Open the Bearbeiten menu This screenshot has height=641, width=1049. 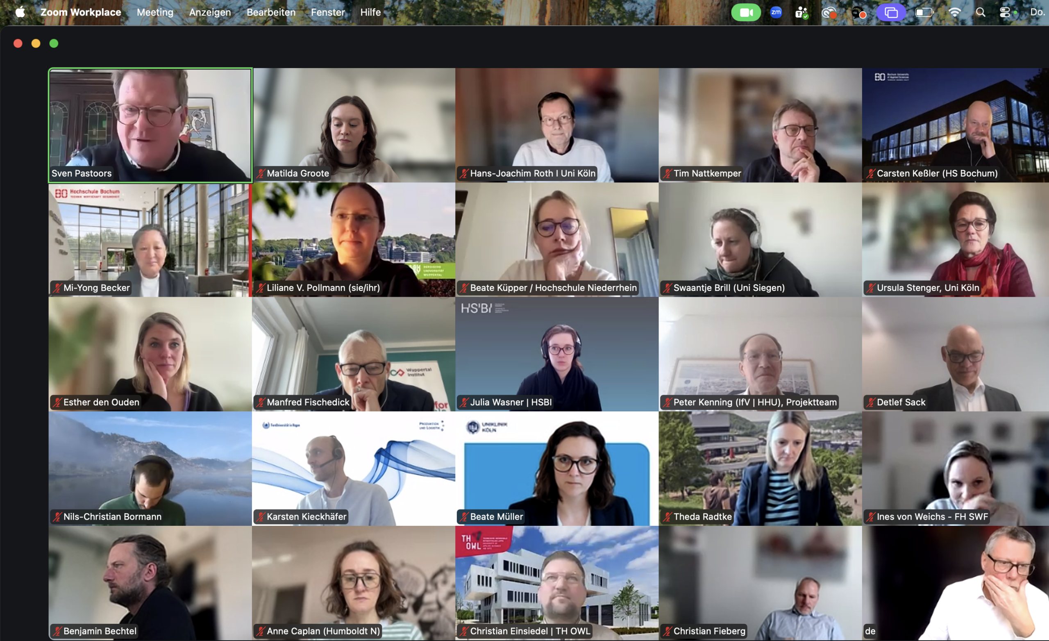(x=271, y=12)
